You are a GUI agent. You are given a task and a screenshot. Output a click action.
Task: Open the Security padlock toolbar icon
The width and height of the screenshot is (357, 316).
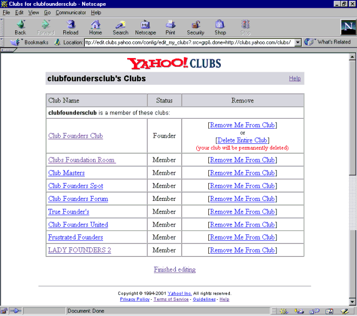coord(196,27)
